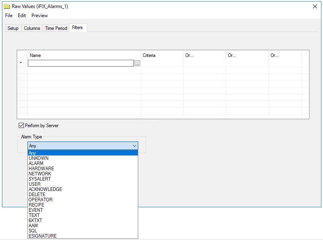323x240 pixels.
Task: Switch to the Setup tab
Action: [13, 28]
